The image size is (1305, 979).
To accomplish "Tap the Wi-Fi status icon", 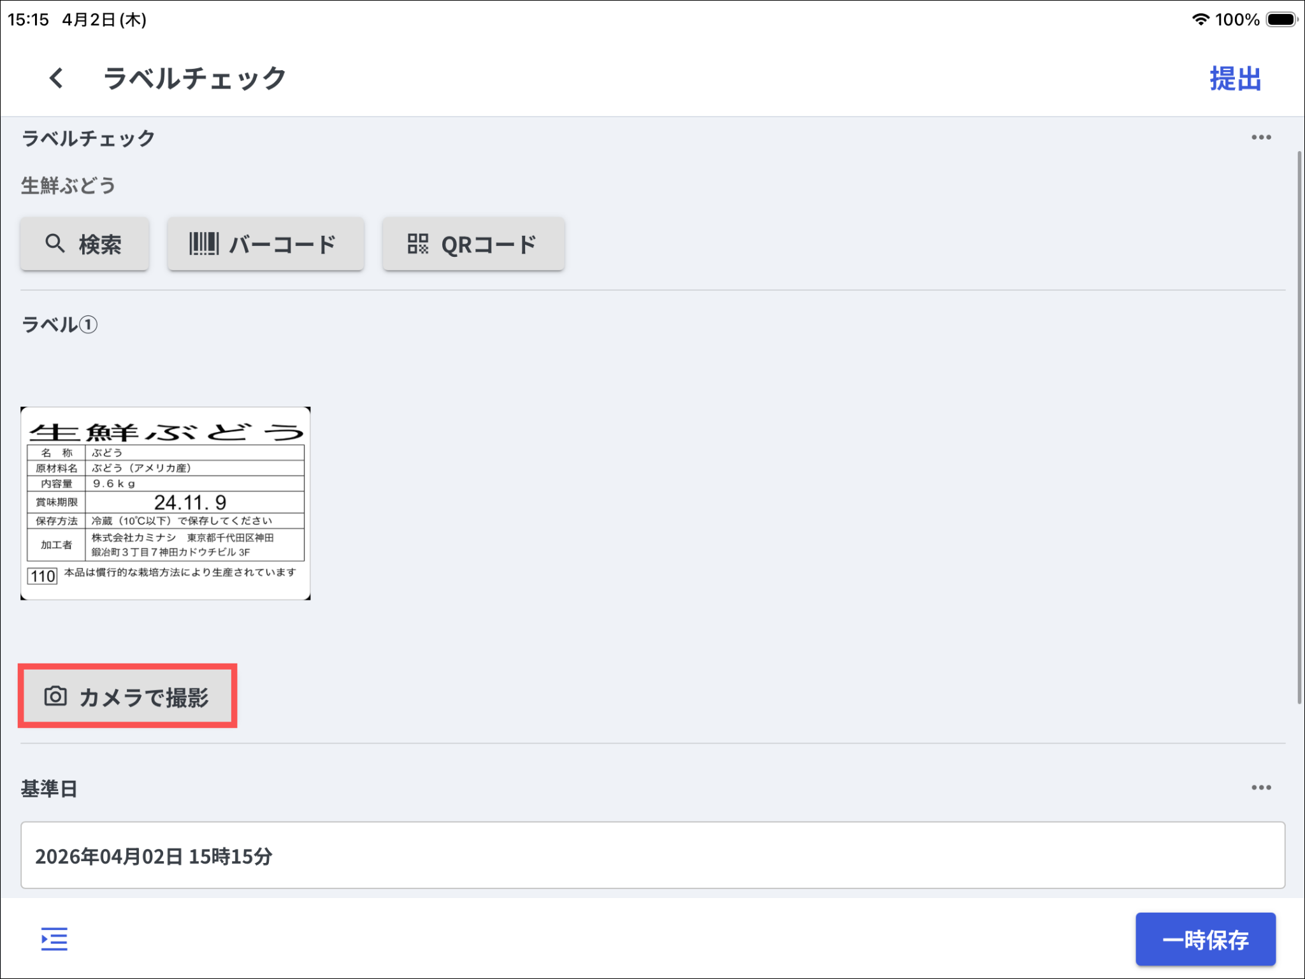I will click(1200, 20).
